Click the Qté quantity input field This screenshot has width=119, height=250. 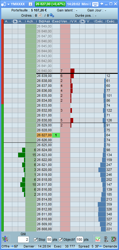point(23,239)
